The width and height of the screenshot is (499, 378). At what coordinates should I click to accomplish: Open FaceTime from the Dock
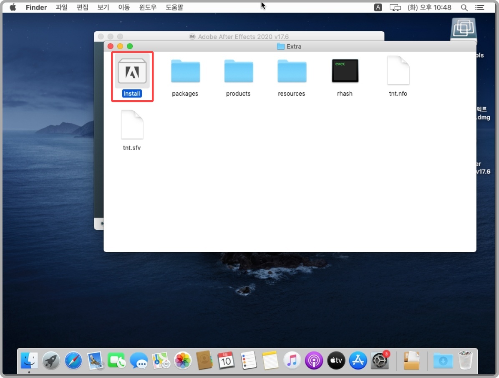(x=116, y=361)
